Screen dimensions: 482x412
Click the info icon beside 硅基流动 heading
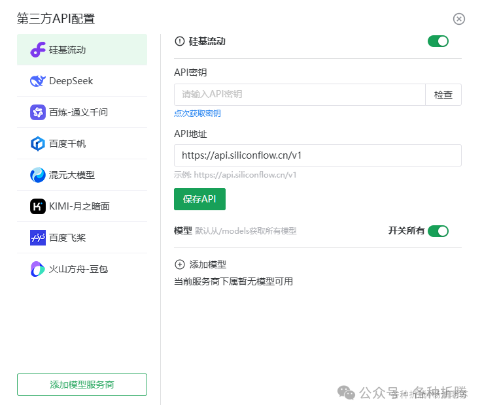179,41
